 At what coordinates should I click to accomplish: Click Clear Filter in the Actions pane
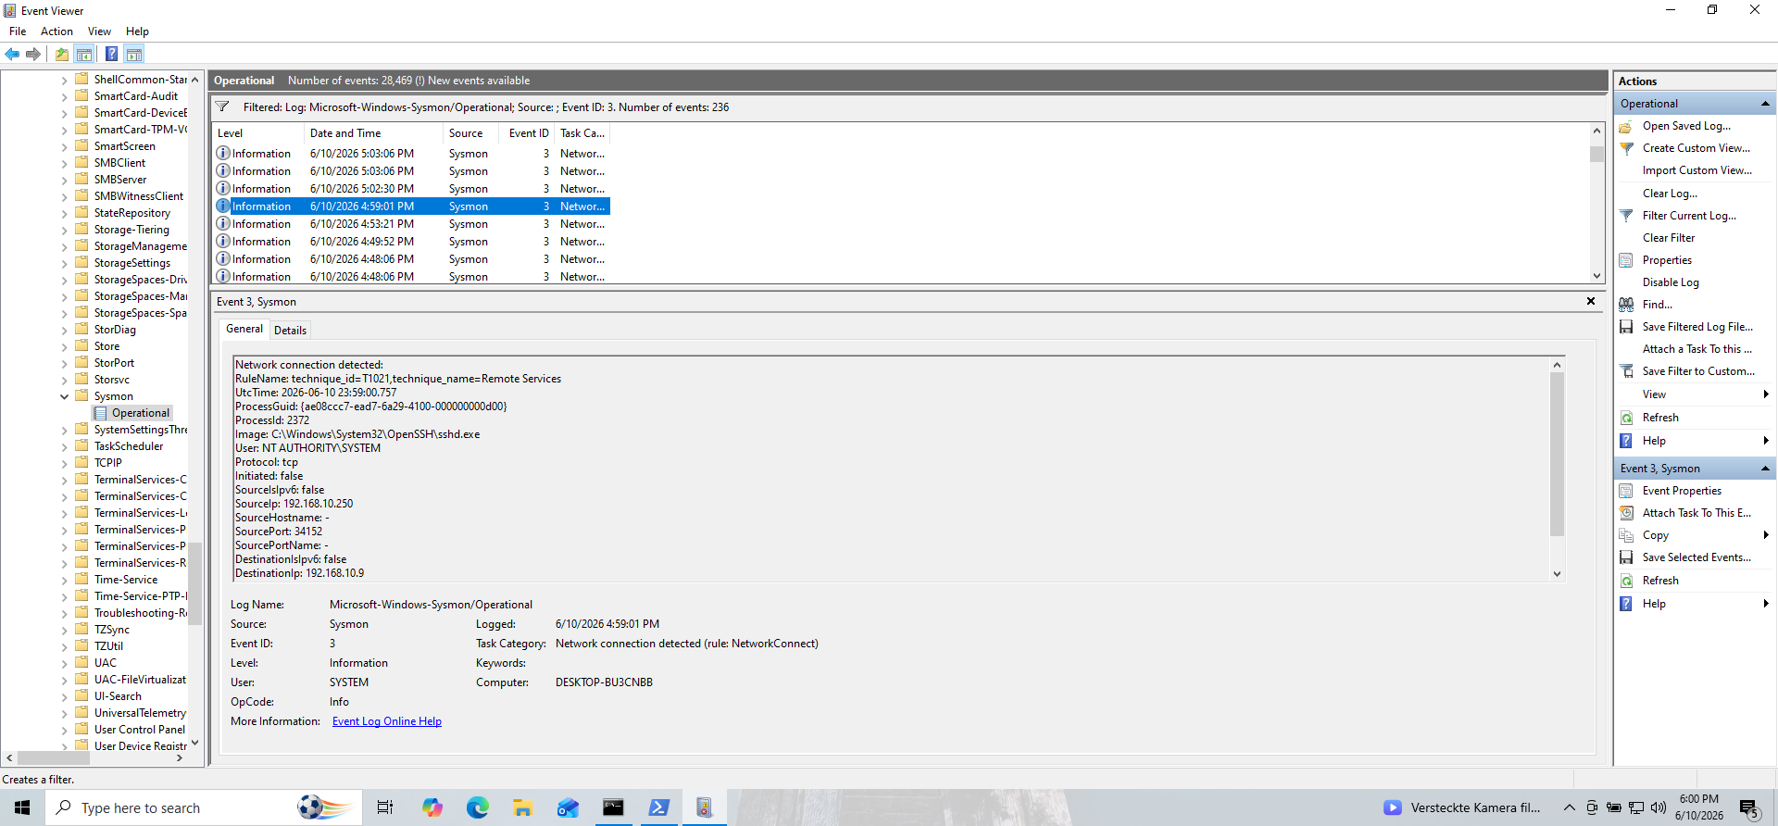pyautogui.click(x=1669, y=238)
